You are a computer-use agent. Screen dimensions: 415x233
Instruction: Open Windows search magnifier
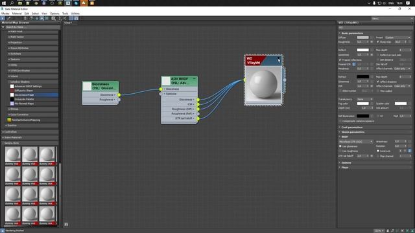tap(12, 3)
